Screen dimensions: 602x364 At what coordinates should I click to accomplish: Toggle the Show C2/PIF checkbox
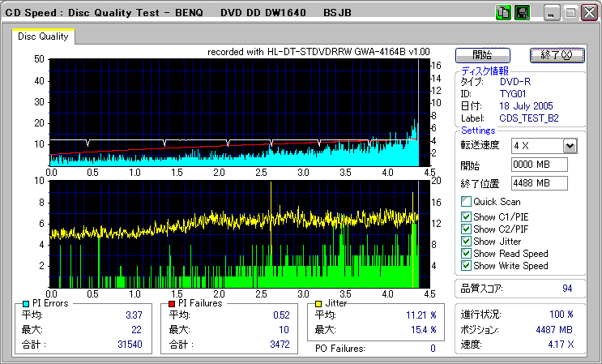(466, 229)
